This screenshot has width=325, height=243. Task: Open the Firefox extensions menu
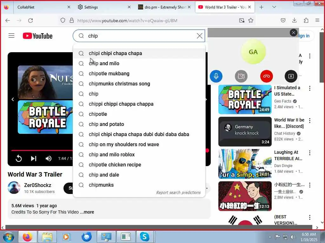(x=306, y=20)
